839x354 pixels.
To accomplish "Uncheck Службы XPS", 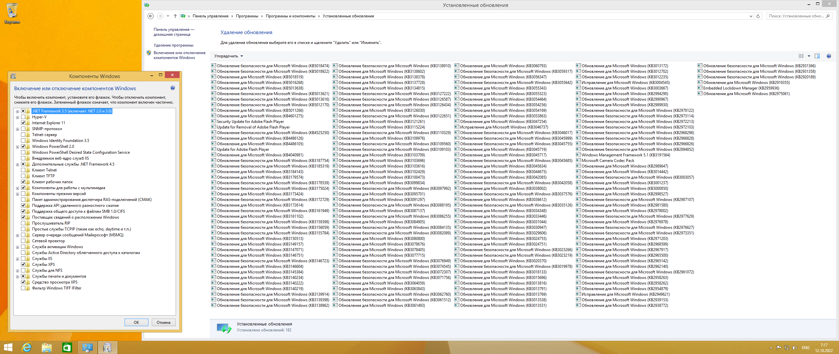I will pos(23,265).
